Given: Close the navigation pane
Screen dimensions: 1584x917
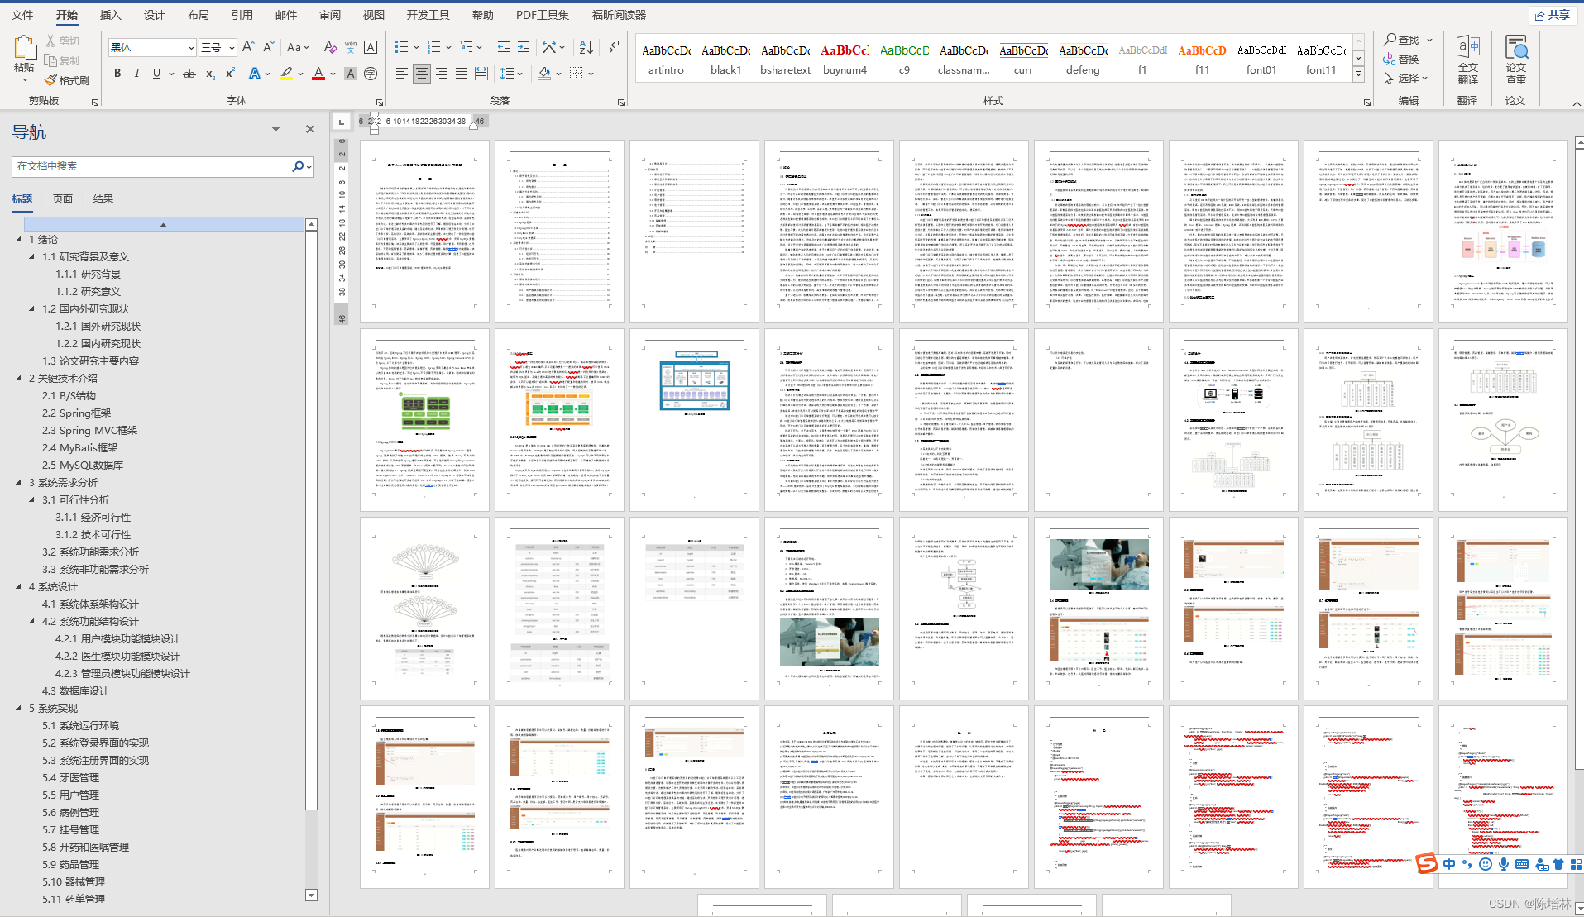Looking at the screenshot, I should (x=310, y=129).
